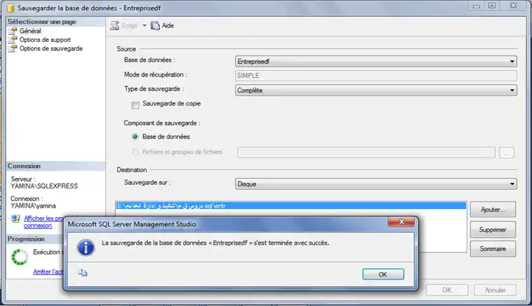Open the Options de support page

pos(45,40)
